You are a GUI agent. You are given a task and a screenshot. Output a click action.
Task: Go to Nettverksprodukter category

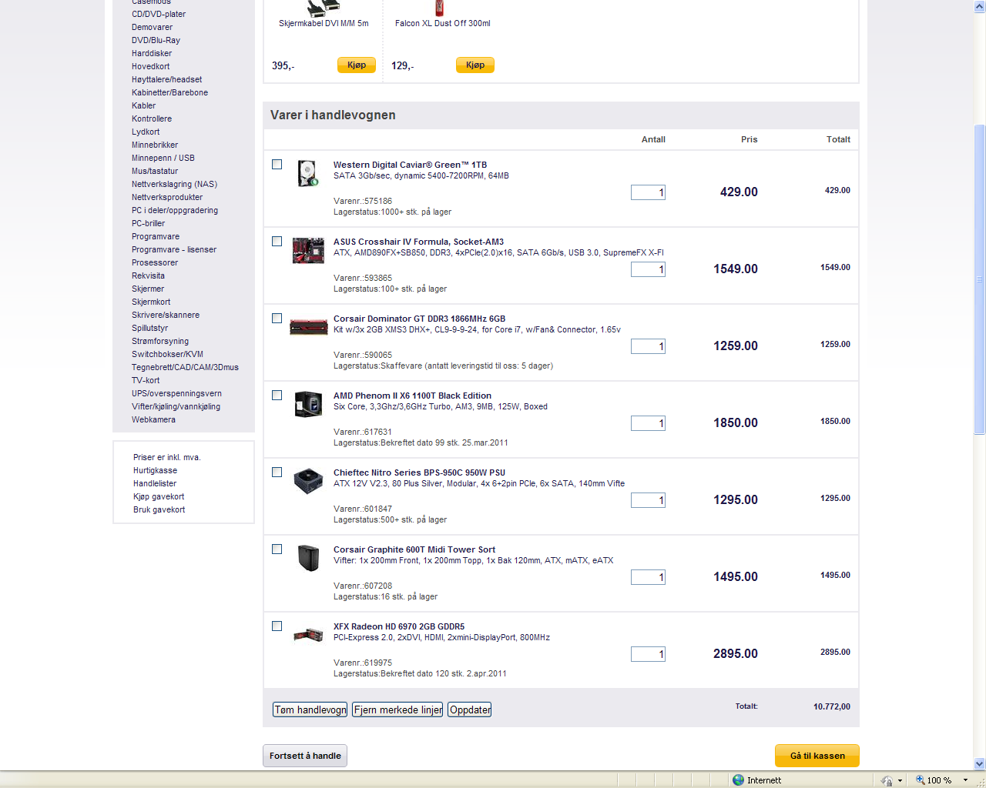click(x=167, y=198)
